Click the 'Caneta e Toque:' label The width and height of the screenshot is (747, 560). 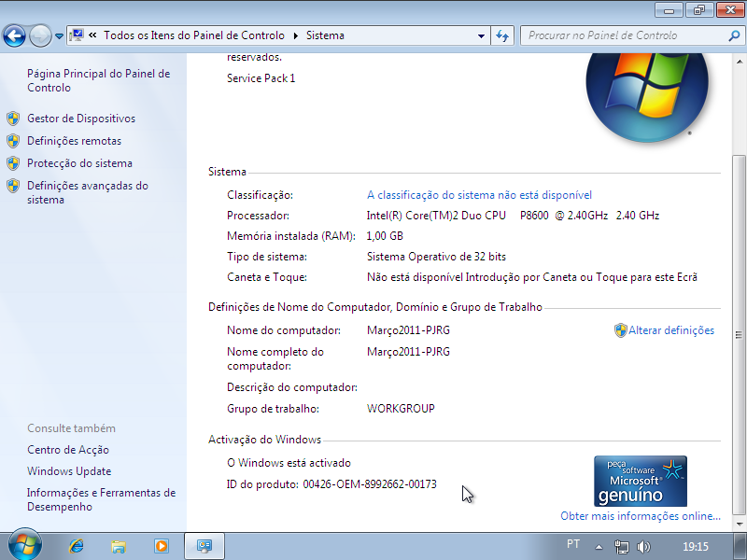pos(267,276)
